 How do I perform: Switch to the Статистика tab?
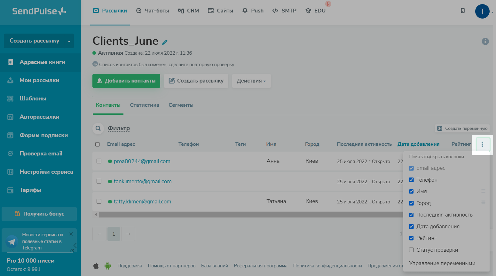tap(144, 105)
